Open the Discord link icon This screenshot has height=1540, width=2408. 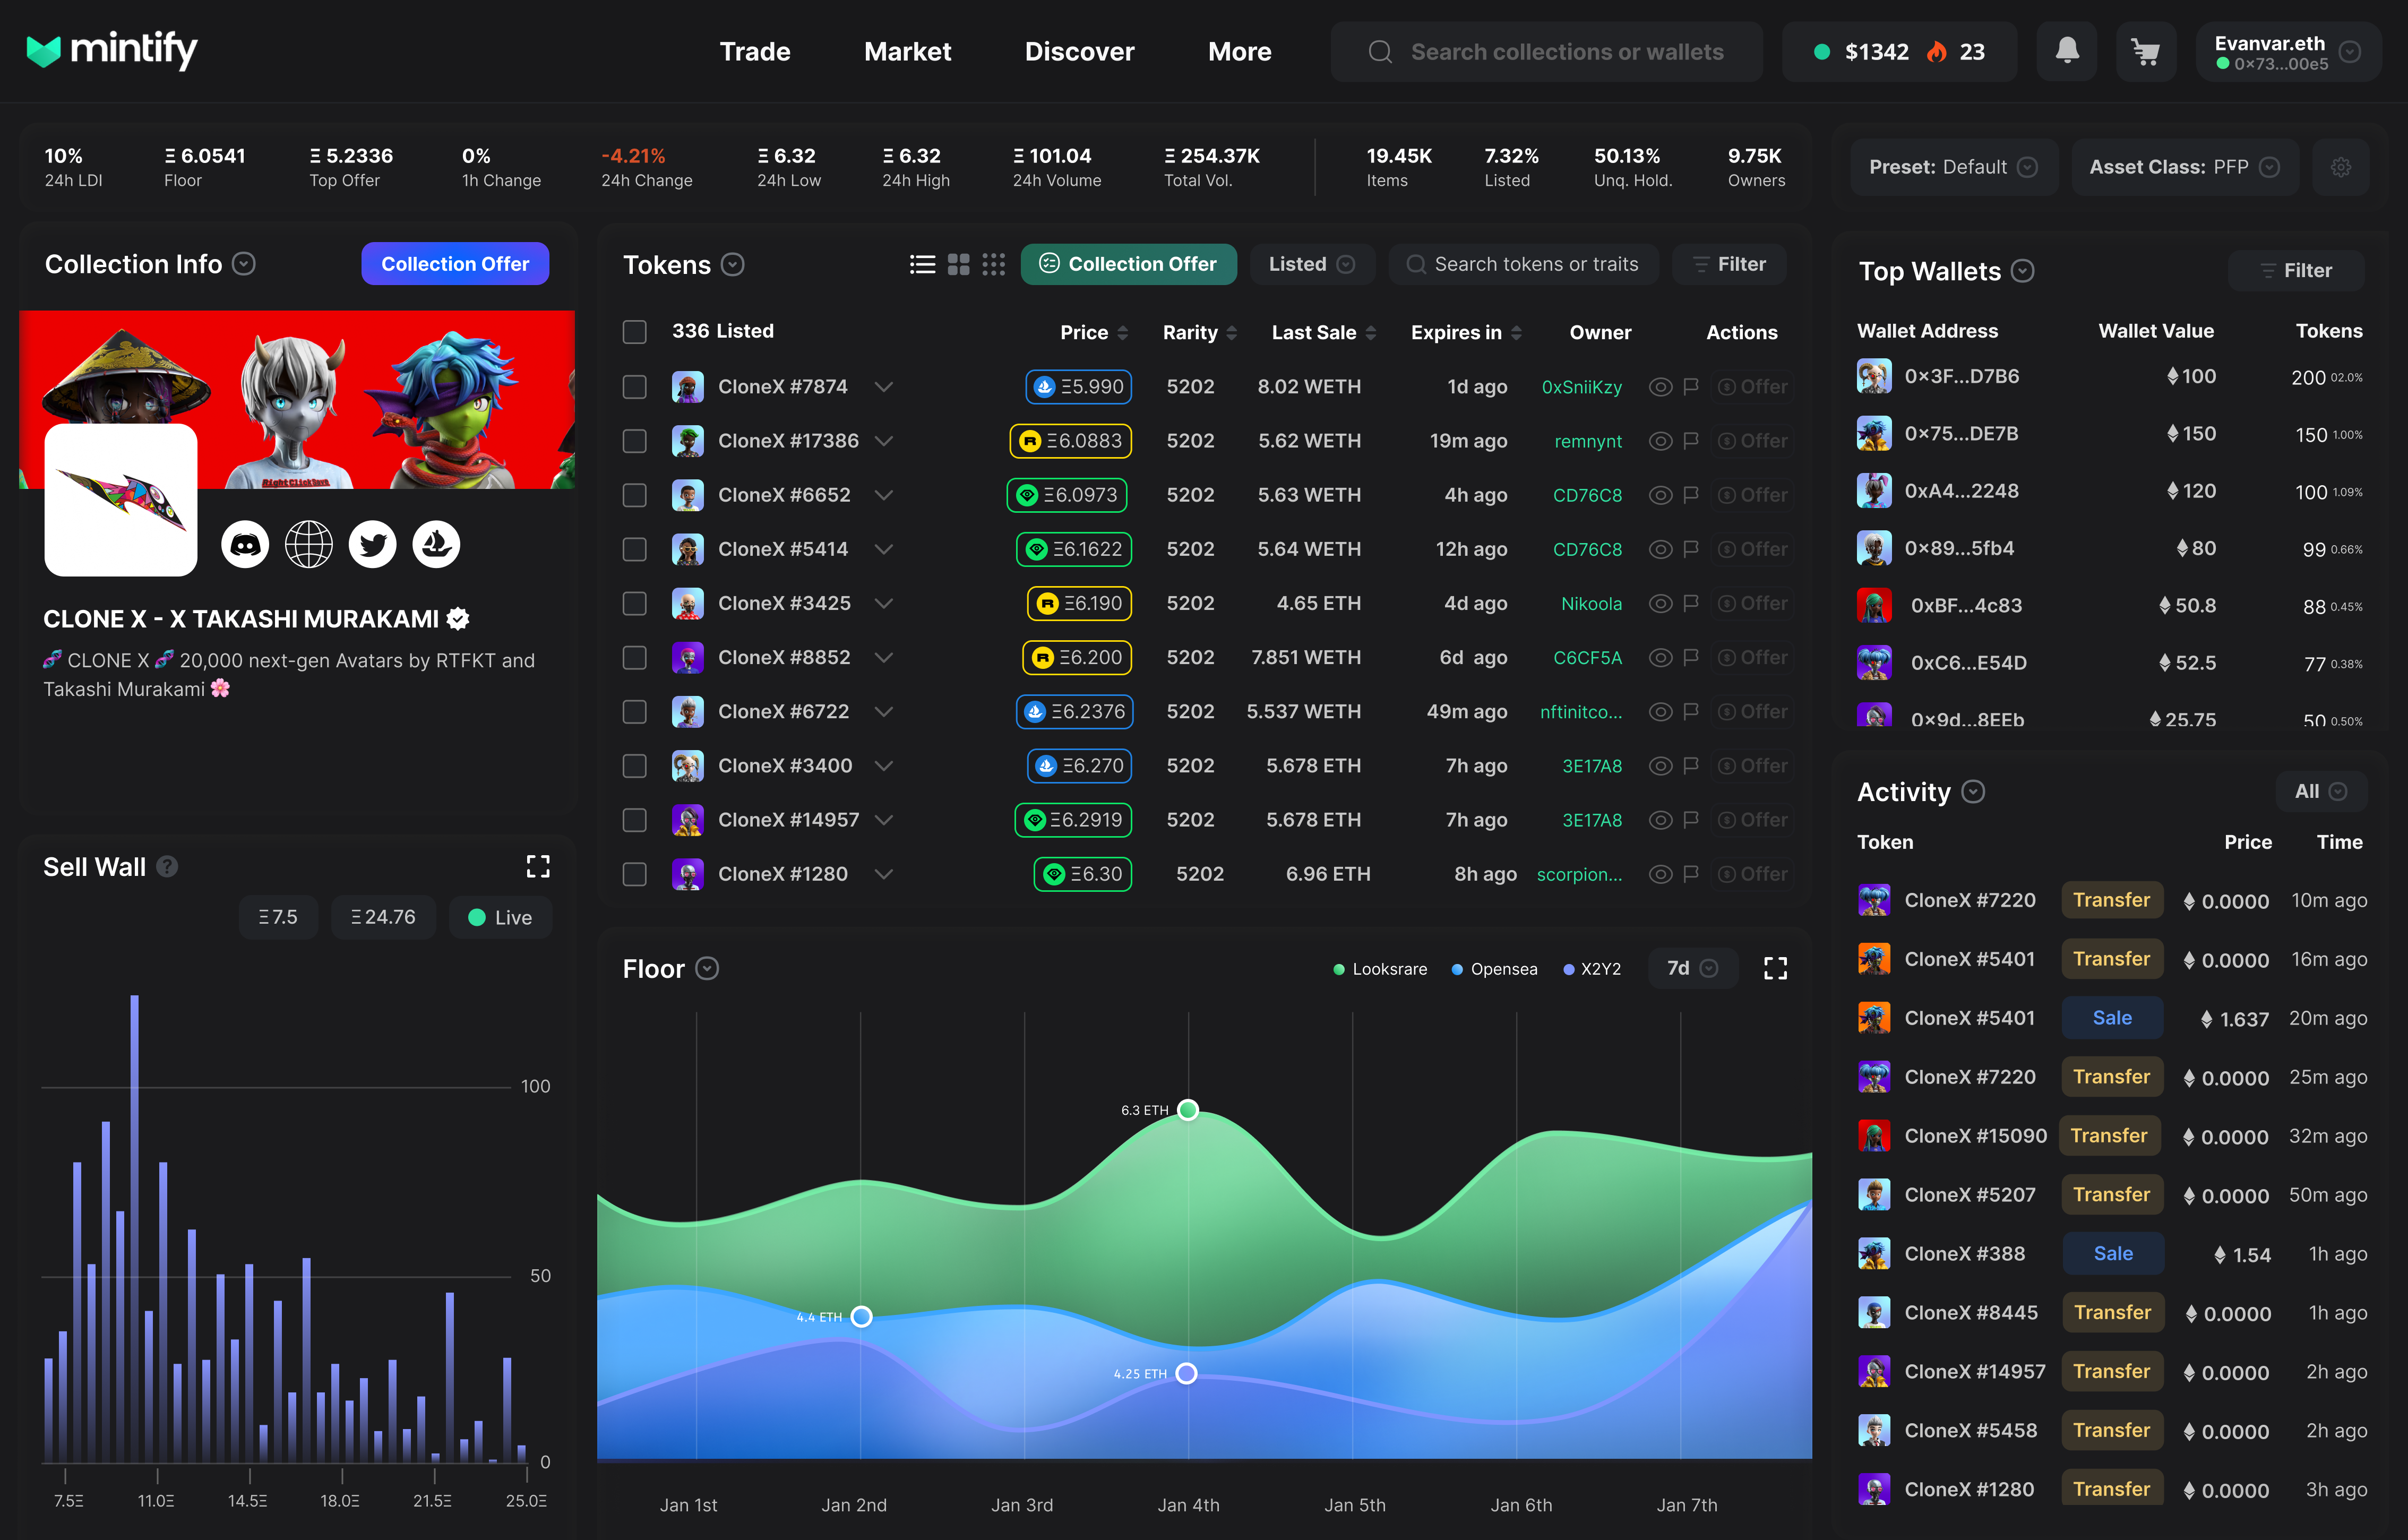point(245,544)
